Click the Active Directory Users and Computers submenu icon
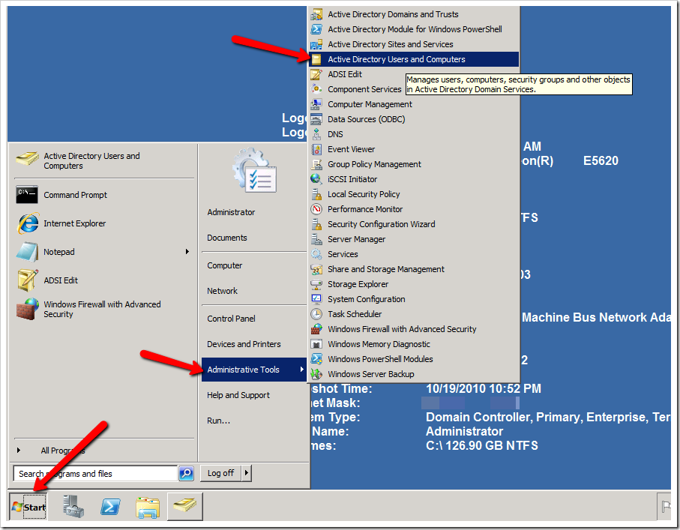The width and height of the screenshot is (680, 530). (x=316, y=59)
